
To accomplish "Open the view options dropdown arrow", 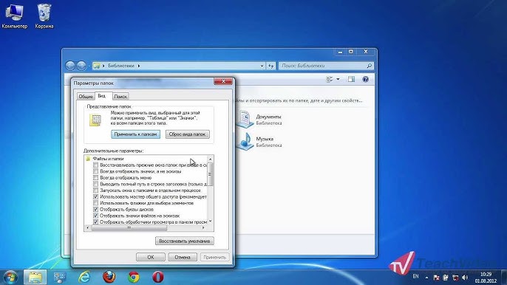I will click(x=338, y=79).
